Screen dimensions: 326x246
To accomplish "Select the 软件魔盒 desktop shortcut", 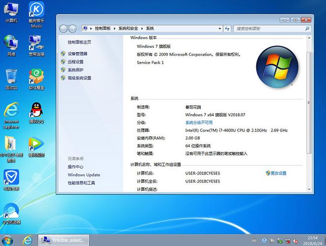I will tap(36, 79).
